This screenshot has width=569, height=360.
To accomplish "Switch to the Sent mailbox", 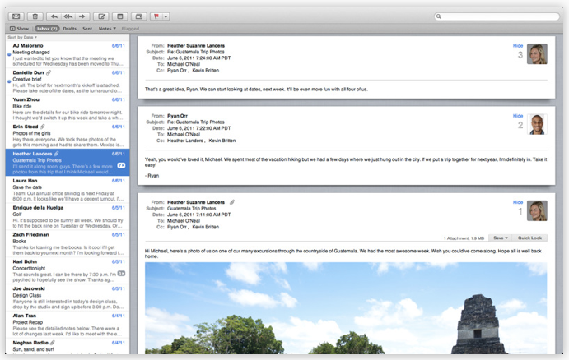I will pos(87,29).
